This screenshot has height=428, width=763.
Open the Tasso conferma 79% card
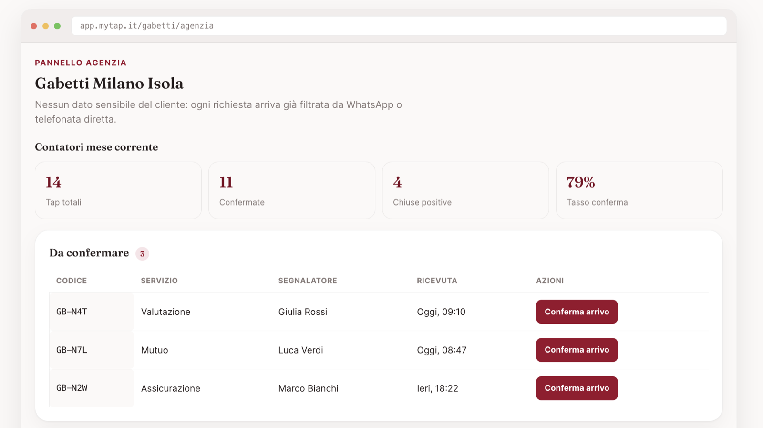click(639, 190)
